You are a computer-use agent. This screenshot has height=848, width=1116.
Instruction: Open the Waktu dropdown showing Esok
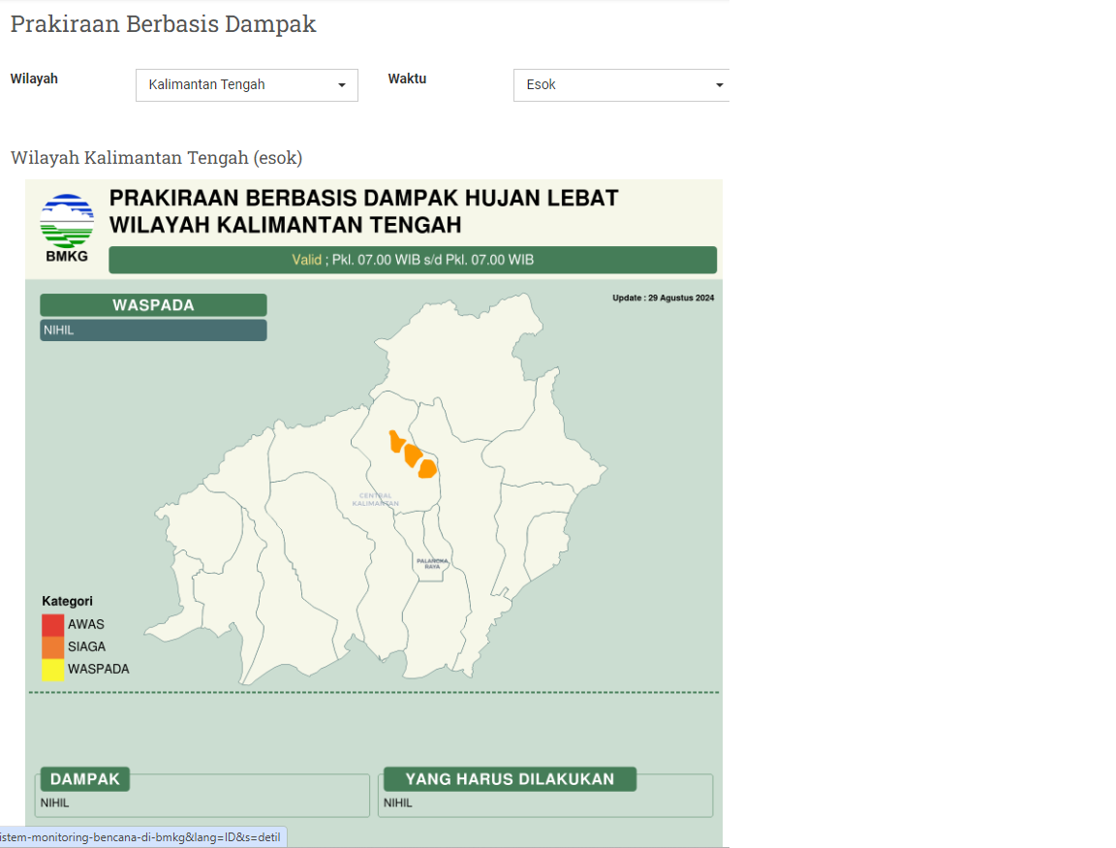click(621, 84)
